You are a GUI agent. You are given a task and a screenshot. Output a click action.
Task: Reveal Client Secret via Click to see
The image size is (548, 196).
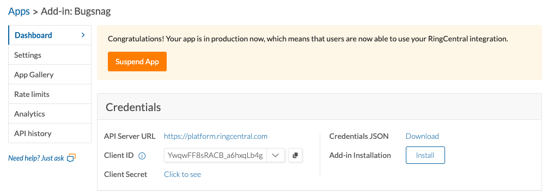[x=182, y=174]
